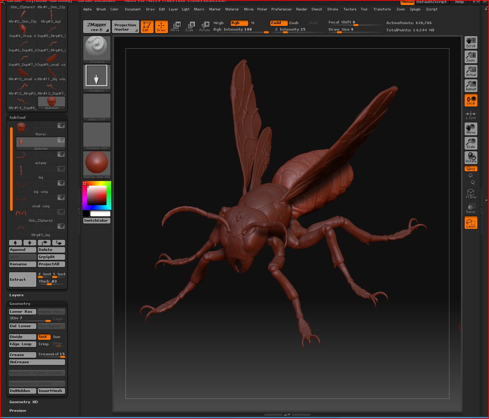Select the Scale mode icon in top toolbar

(190, 26)
